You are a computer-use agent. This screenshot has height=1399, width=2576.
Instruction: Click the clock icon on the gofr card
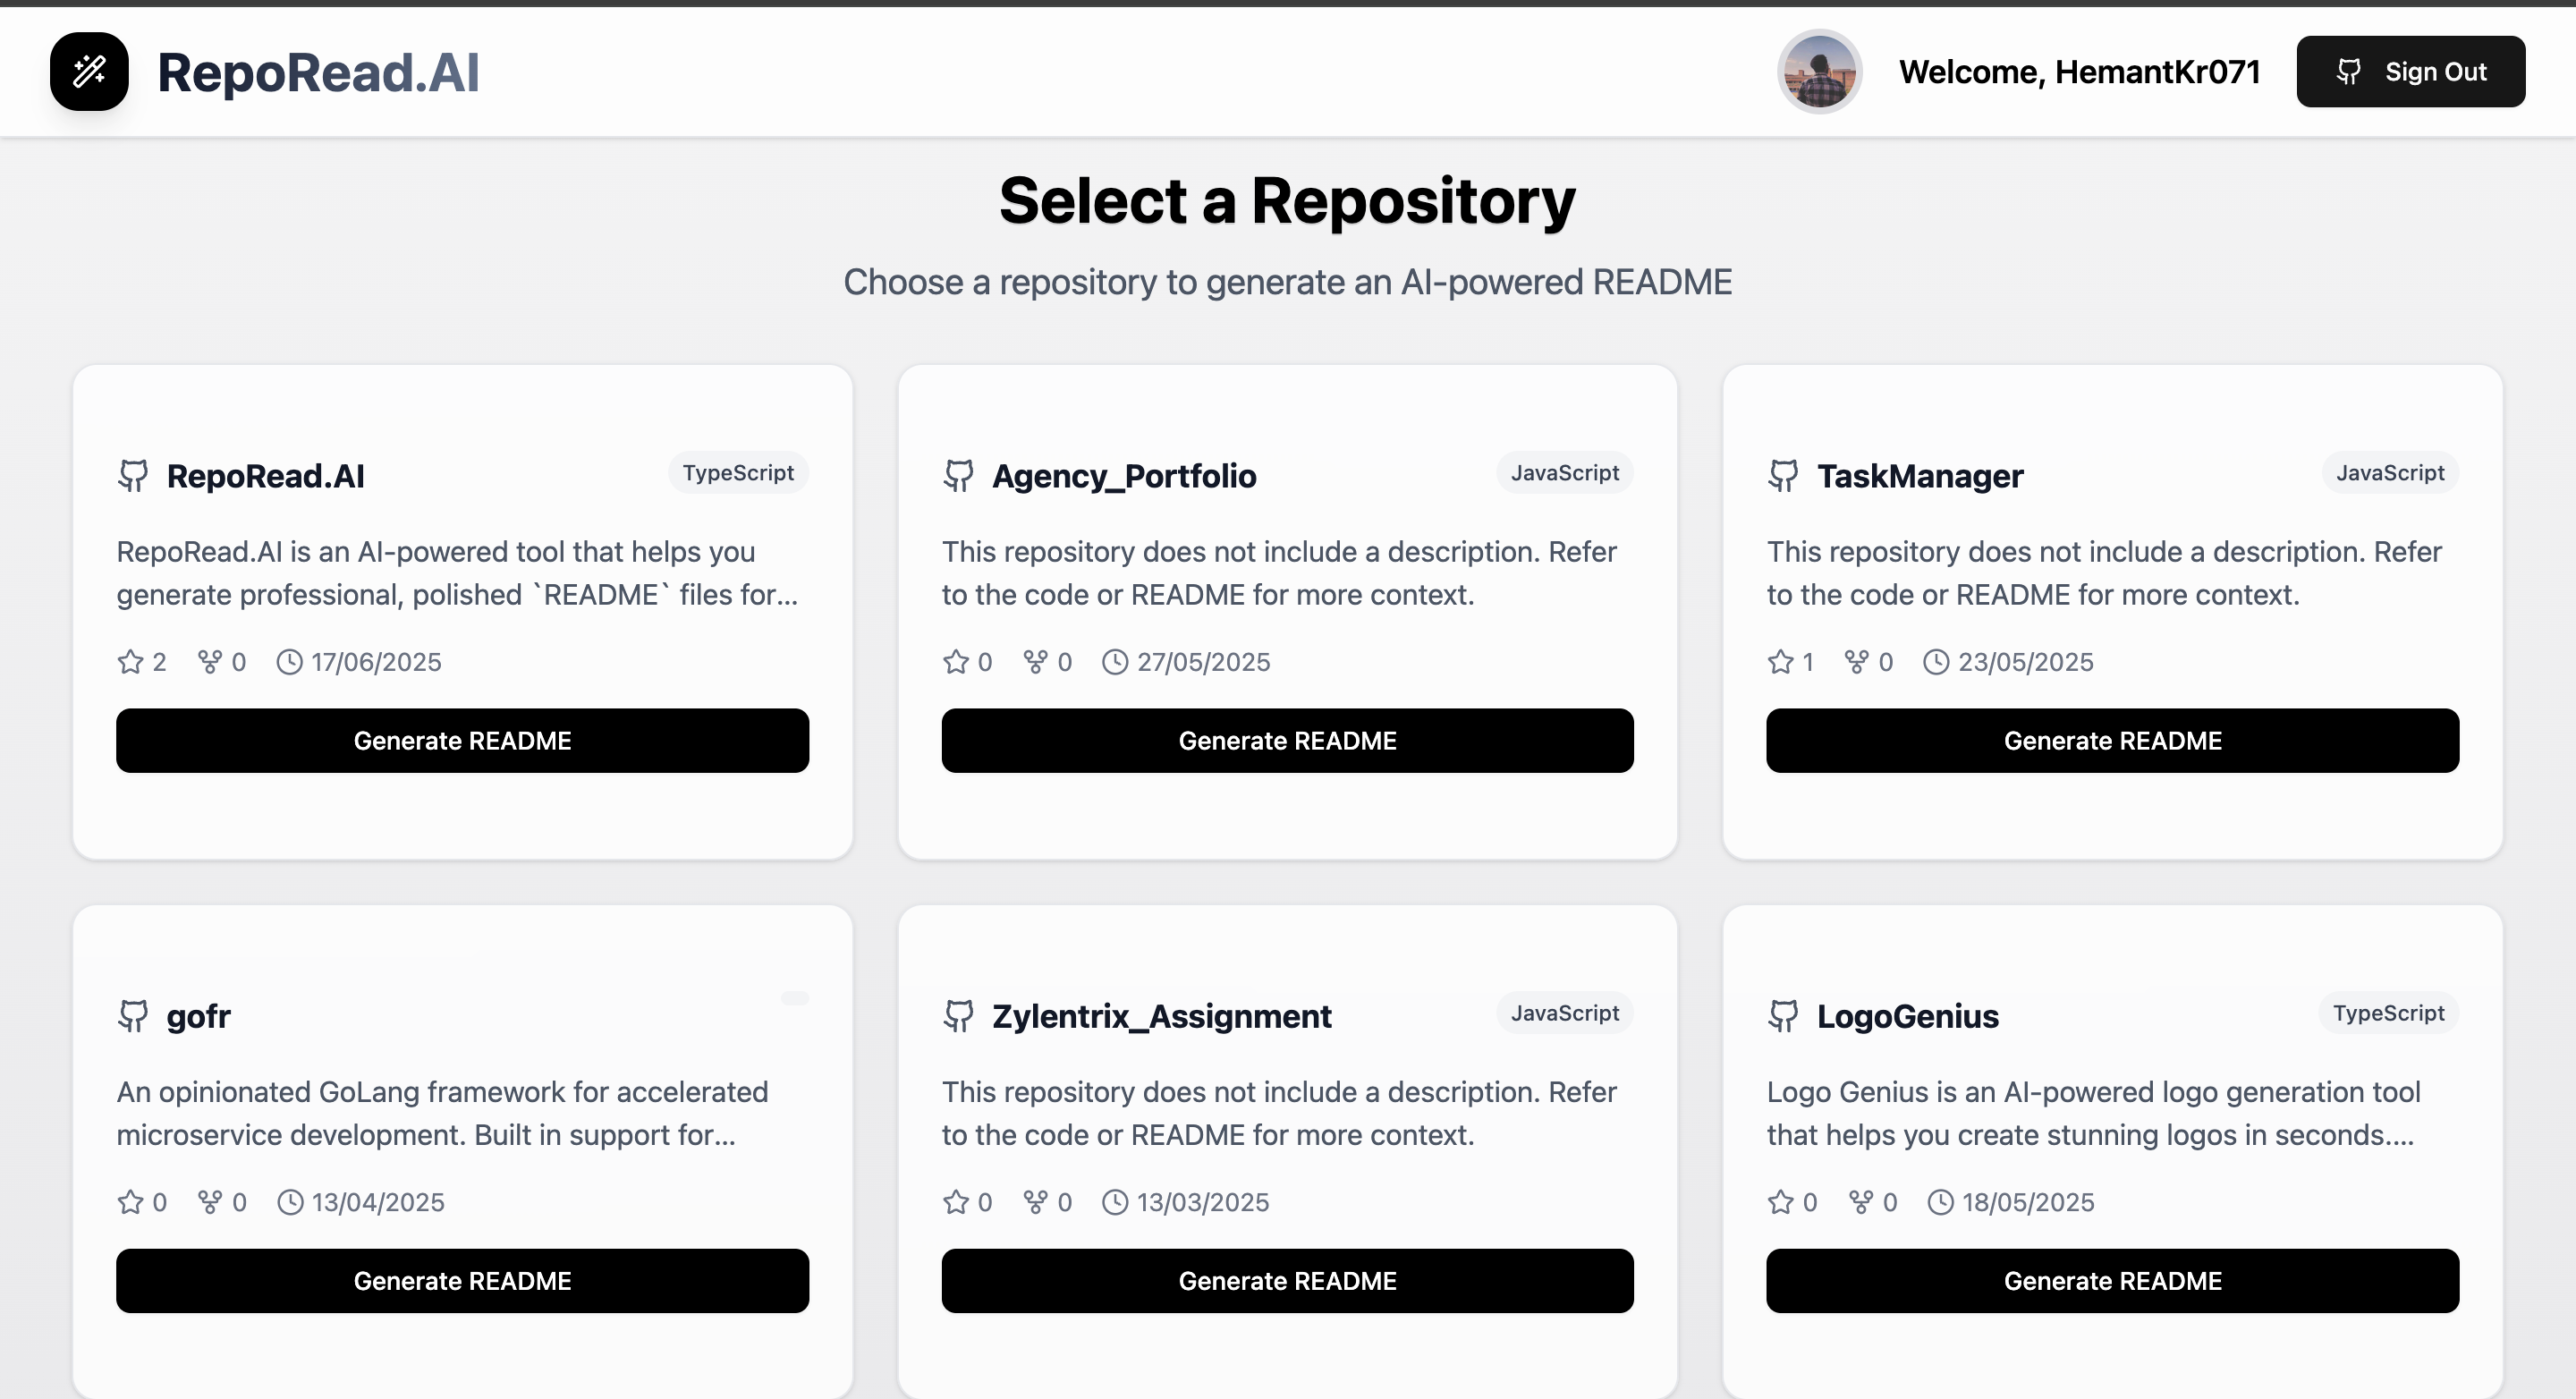(291, 1202)
